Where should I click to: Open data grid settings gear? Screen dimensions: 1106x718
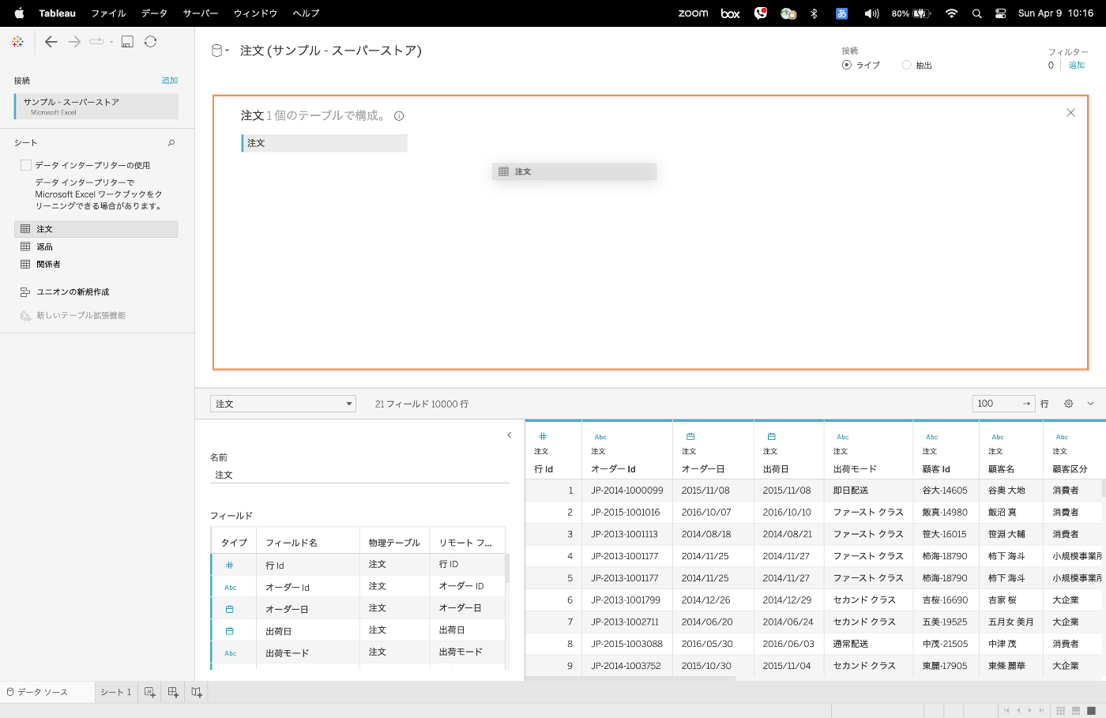(x=1068, y=404)
